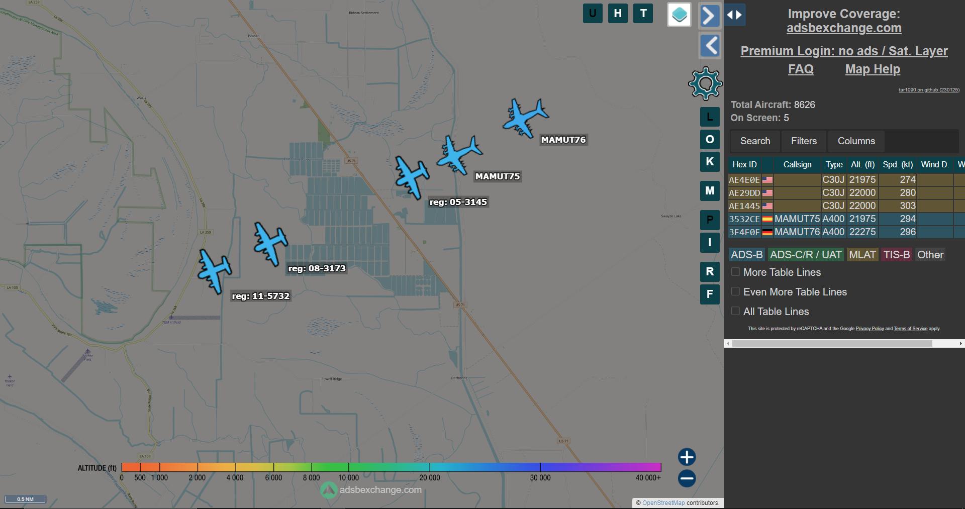The image size is (965, 509).
Task: Click the H toggle button
Action: tap(618, 14)
